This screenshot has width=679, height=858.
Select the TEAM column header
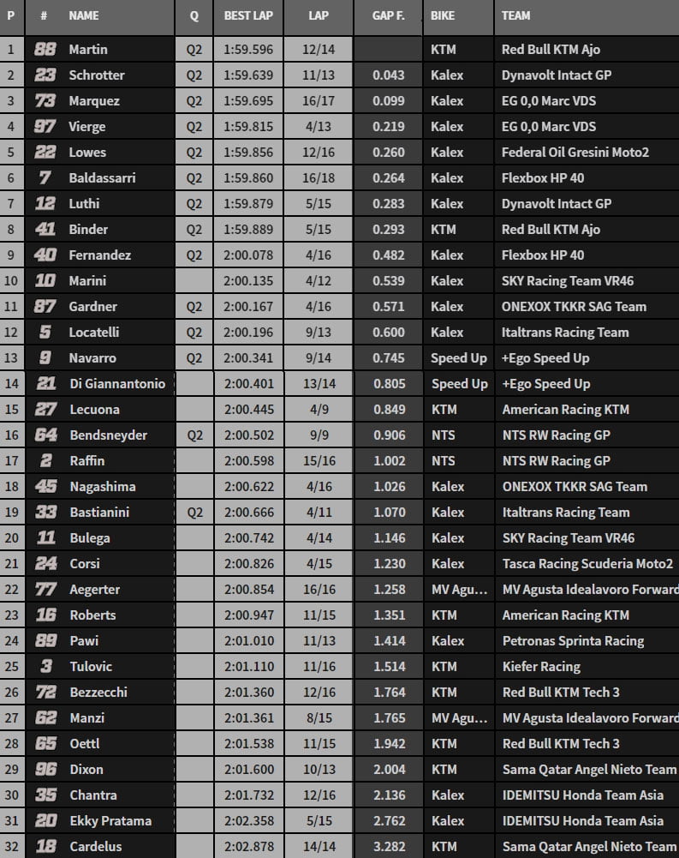pos(516,15)
